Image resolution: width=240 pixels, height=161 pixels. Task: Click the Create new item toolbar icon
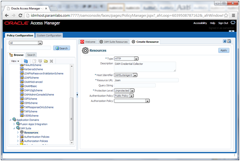point(34,61)
